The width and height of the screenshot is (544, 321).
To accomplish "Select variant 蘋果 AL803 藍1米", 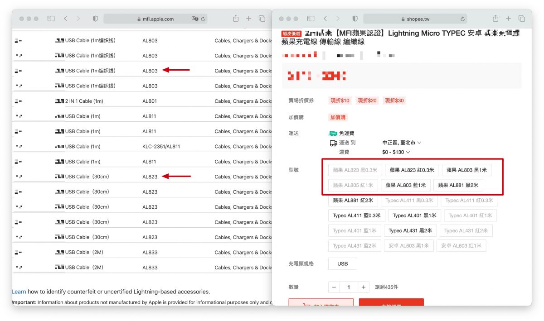I will [x=406, y=185].
